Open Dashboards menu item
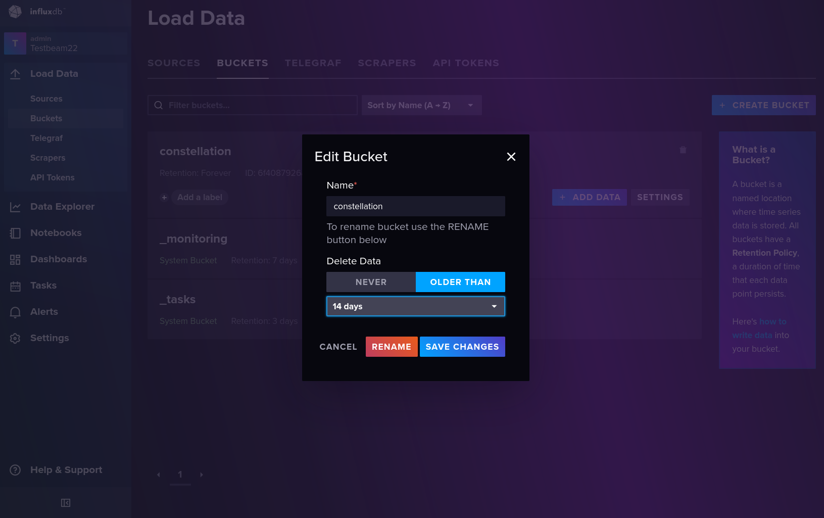 point(59,259)
